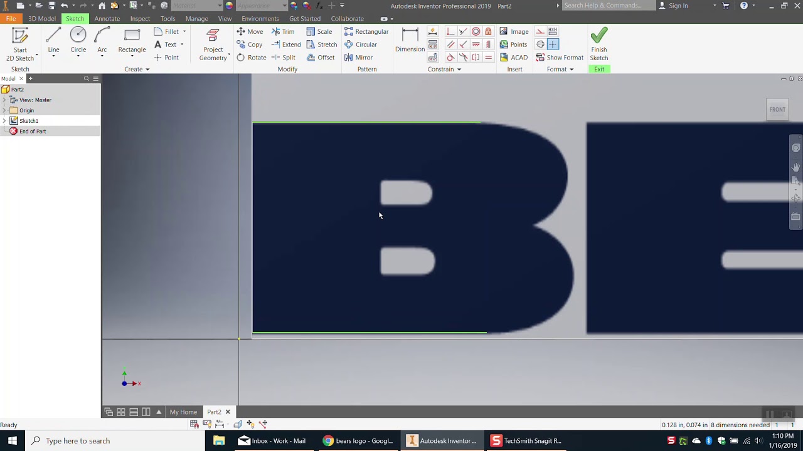The image size is (803, 451).
Task: Toggle the Construction line format
Action: pyautogui.click(x=540, y=31)
